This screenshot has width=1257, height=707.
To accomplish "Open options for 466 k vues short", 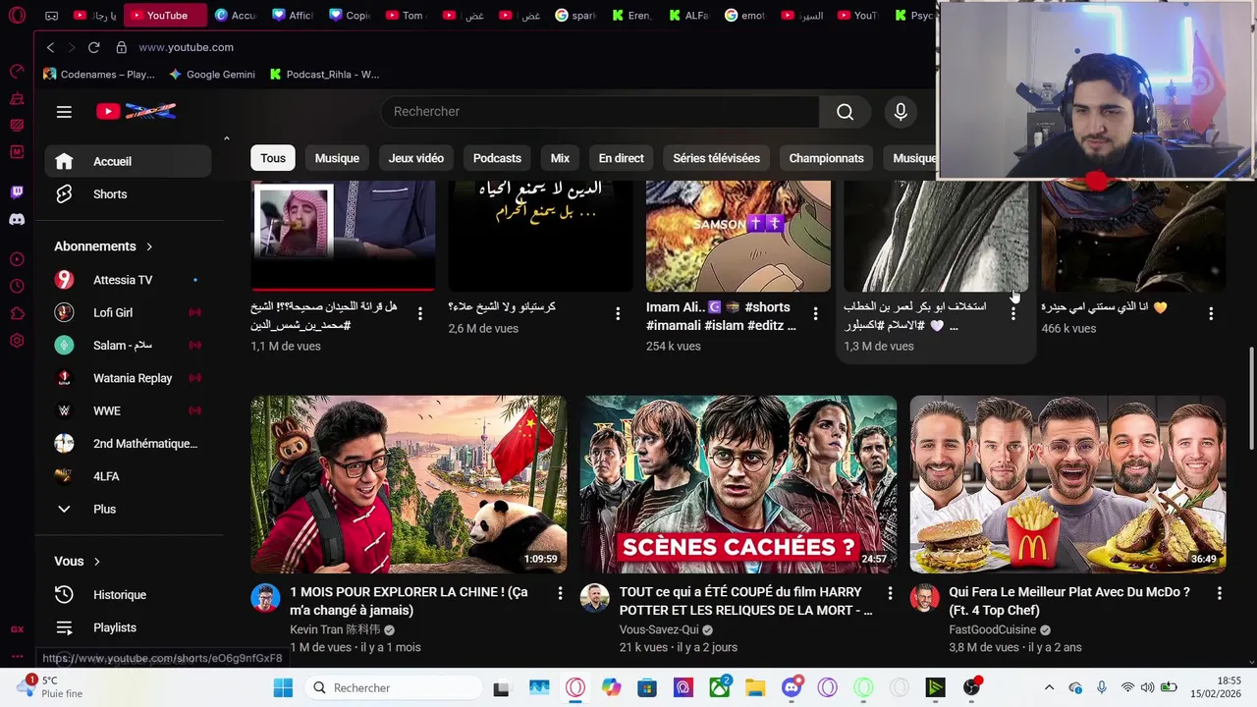I will [x=1211, y=313].
